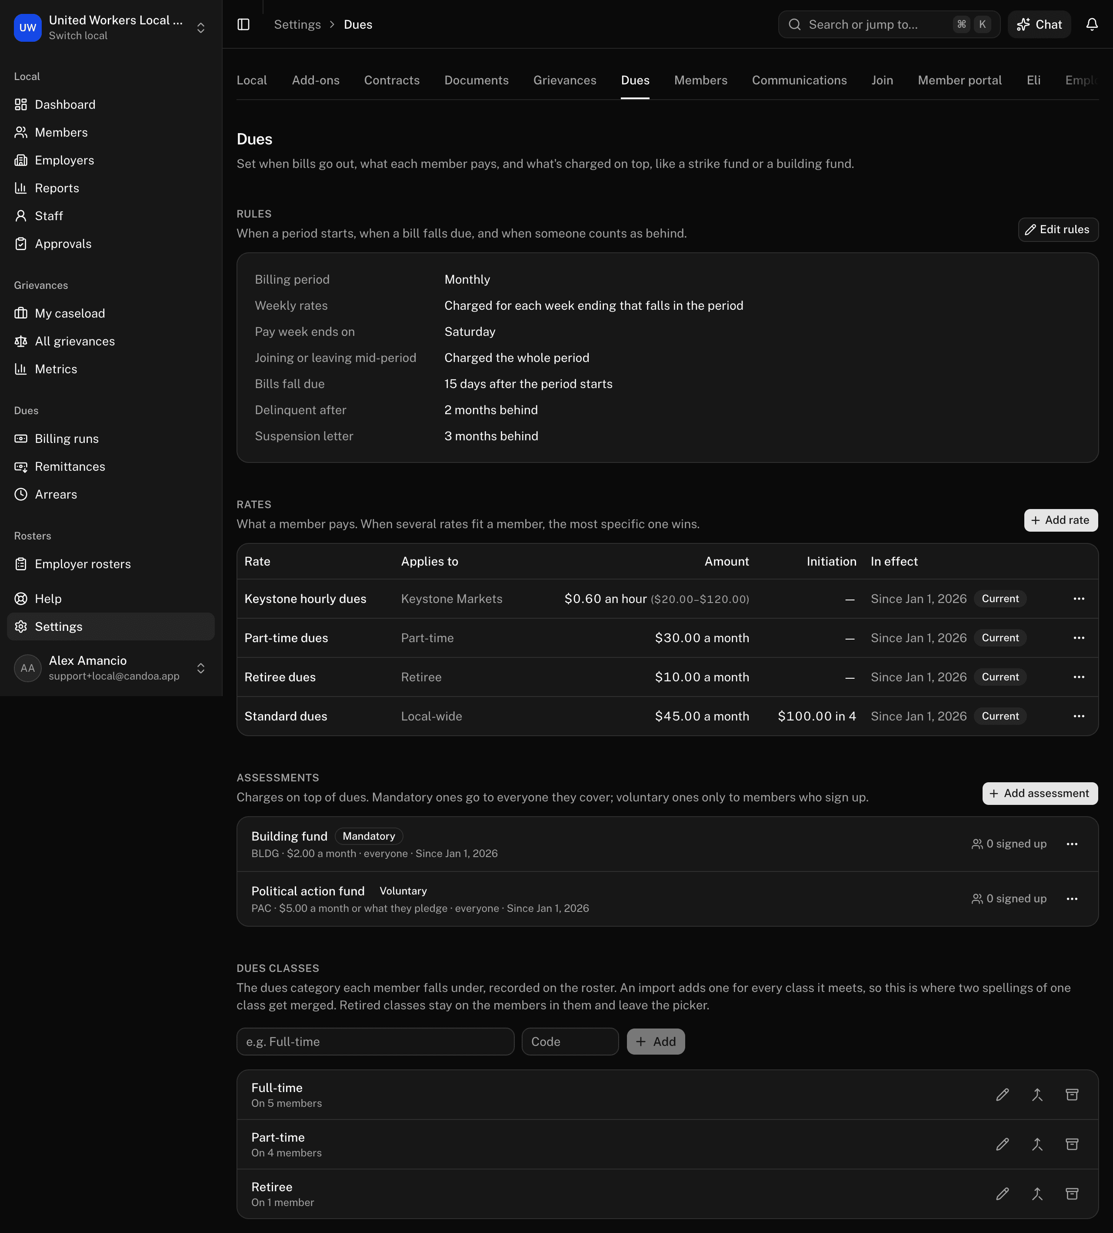Open the Standard dues row menu
This screenshot has width=1113, height=1233.
click(x=1079, y=716)
